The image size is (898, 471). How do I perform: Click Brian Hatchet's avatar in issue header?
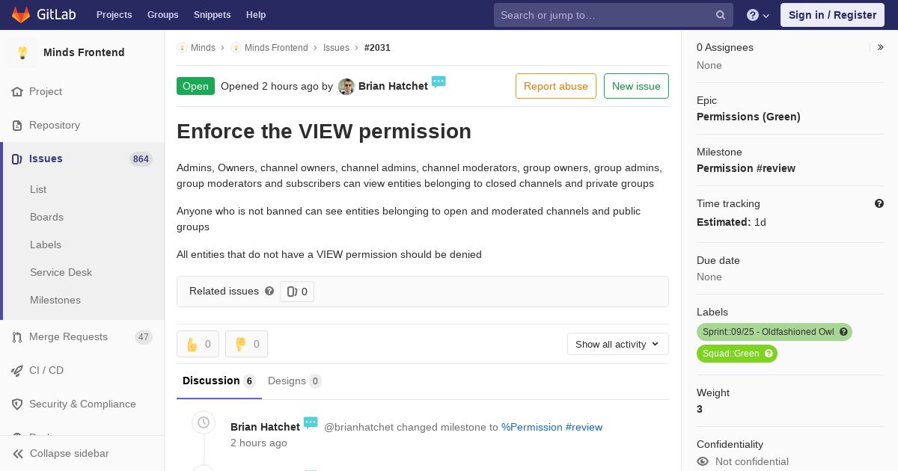346,87
